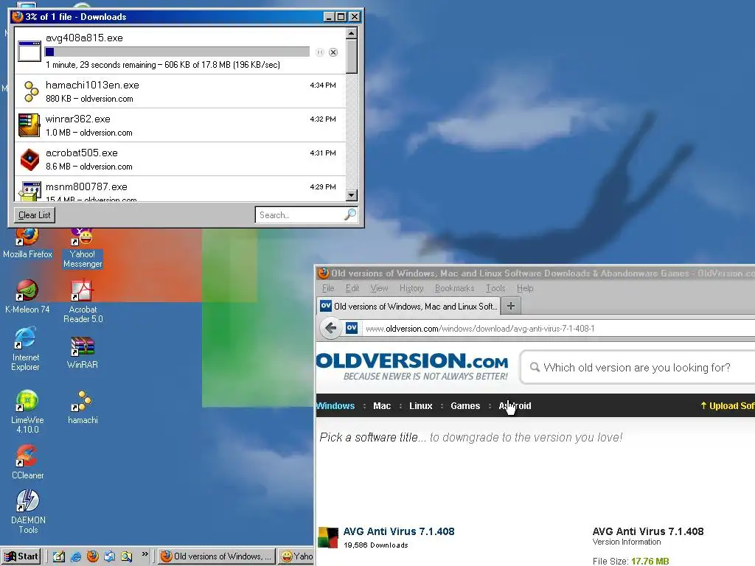Viewport: 755px width, 566px height.
Task: Cancel the avg408a815.exe download
Action: (333, 52)
